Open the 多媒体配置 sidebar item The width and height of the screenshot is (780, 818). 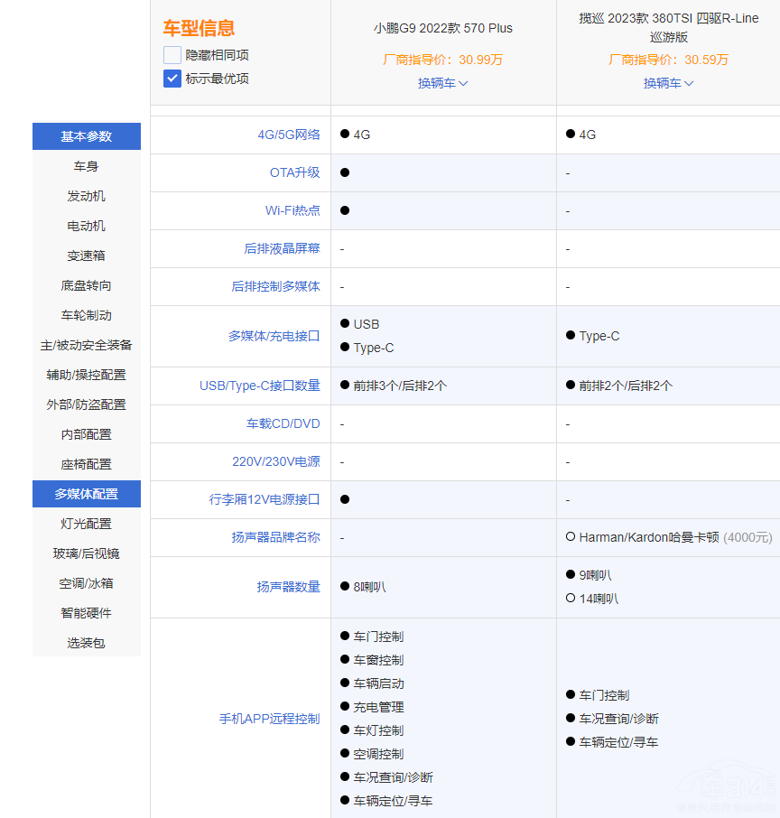point(87,494)
